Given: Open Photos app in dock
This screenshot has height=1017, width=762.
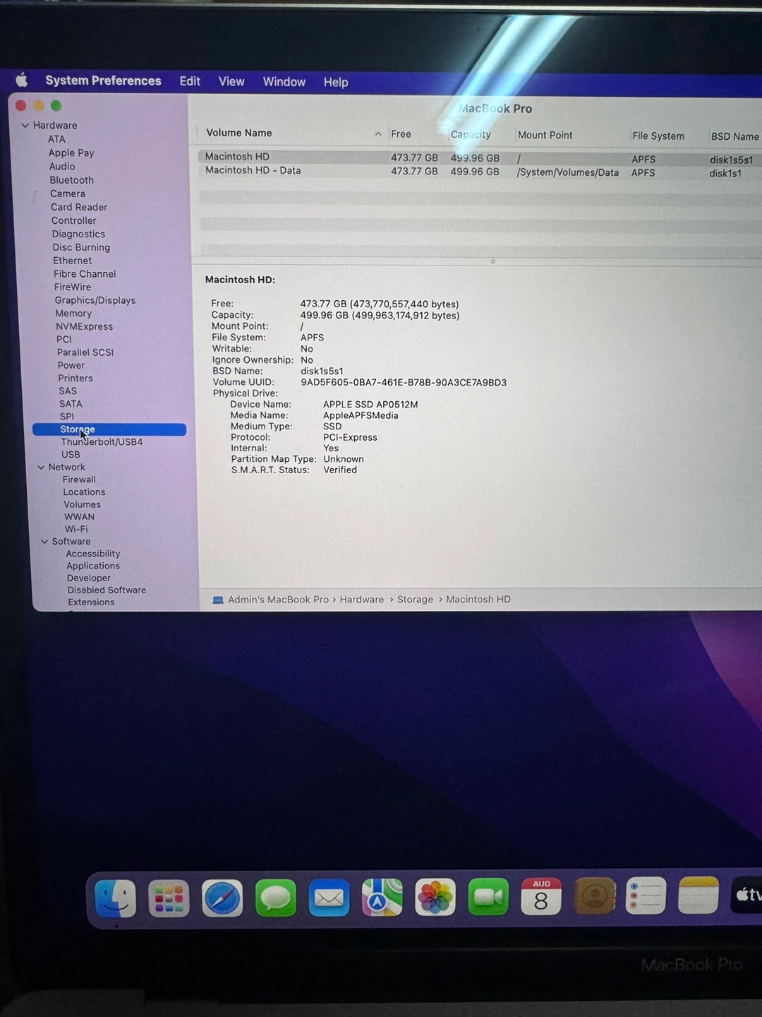Looking at the screenshot, I should coord(435,898).
